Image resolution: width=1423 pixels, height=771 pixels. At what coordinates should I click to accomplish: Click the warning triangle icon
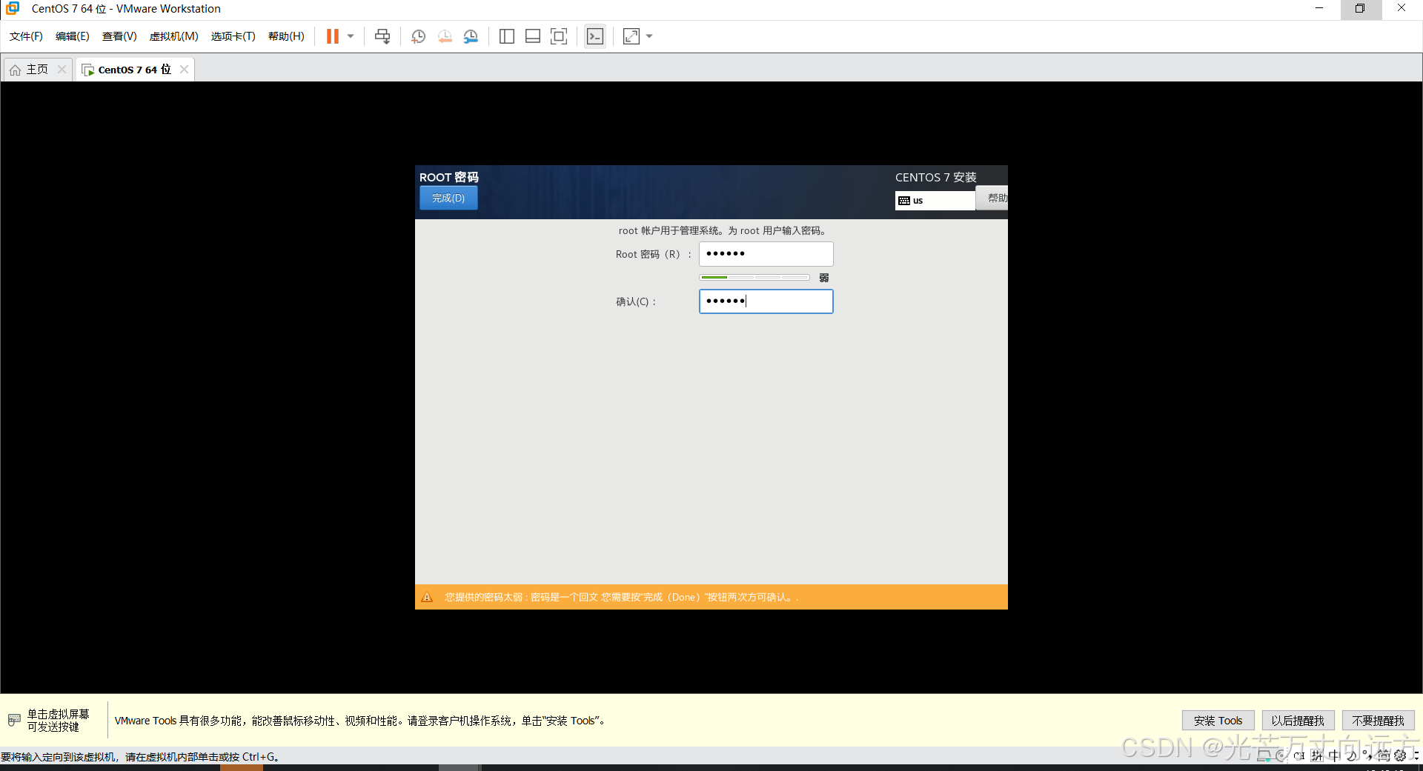tap(427, 597)
